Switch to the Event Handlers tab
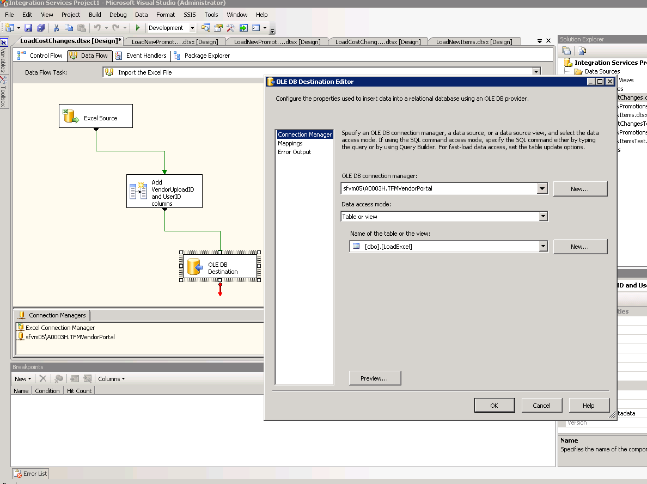Image resolution: width=647 pixels, height=484 pixels. coord(146,55)
